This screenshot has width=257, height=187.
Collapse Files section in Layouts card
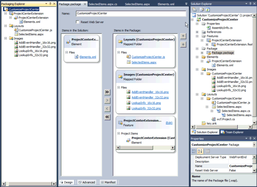pyautogui.click(x=119, y=52)
